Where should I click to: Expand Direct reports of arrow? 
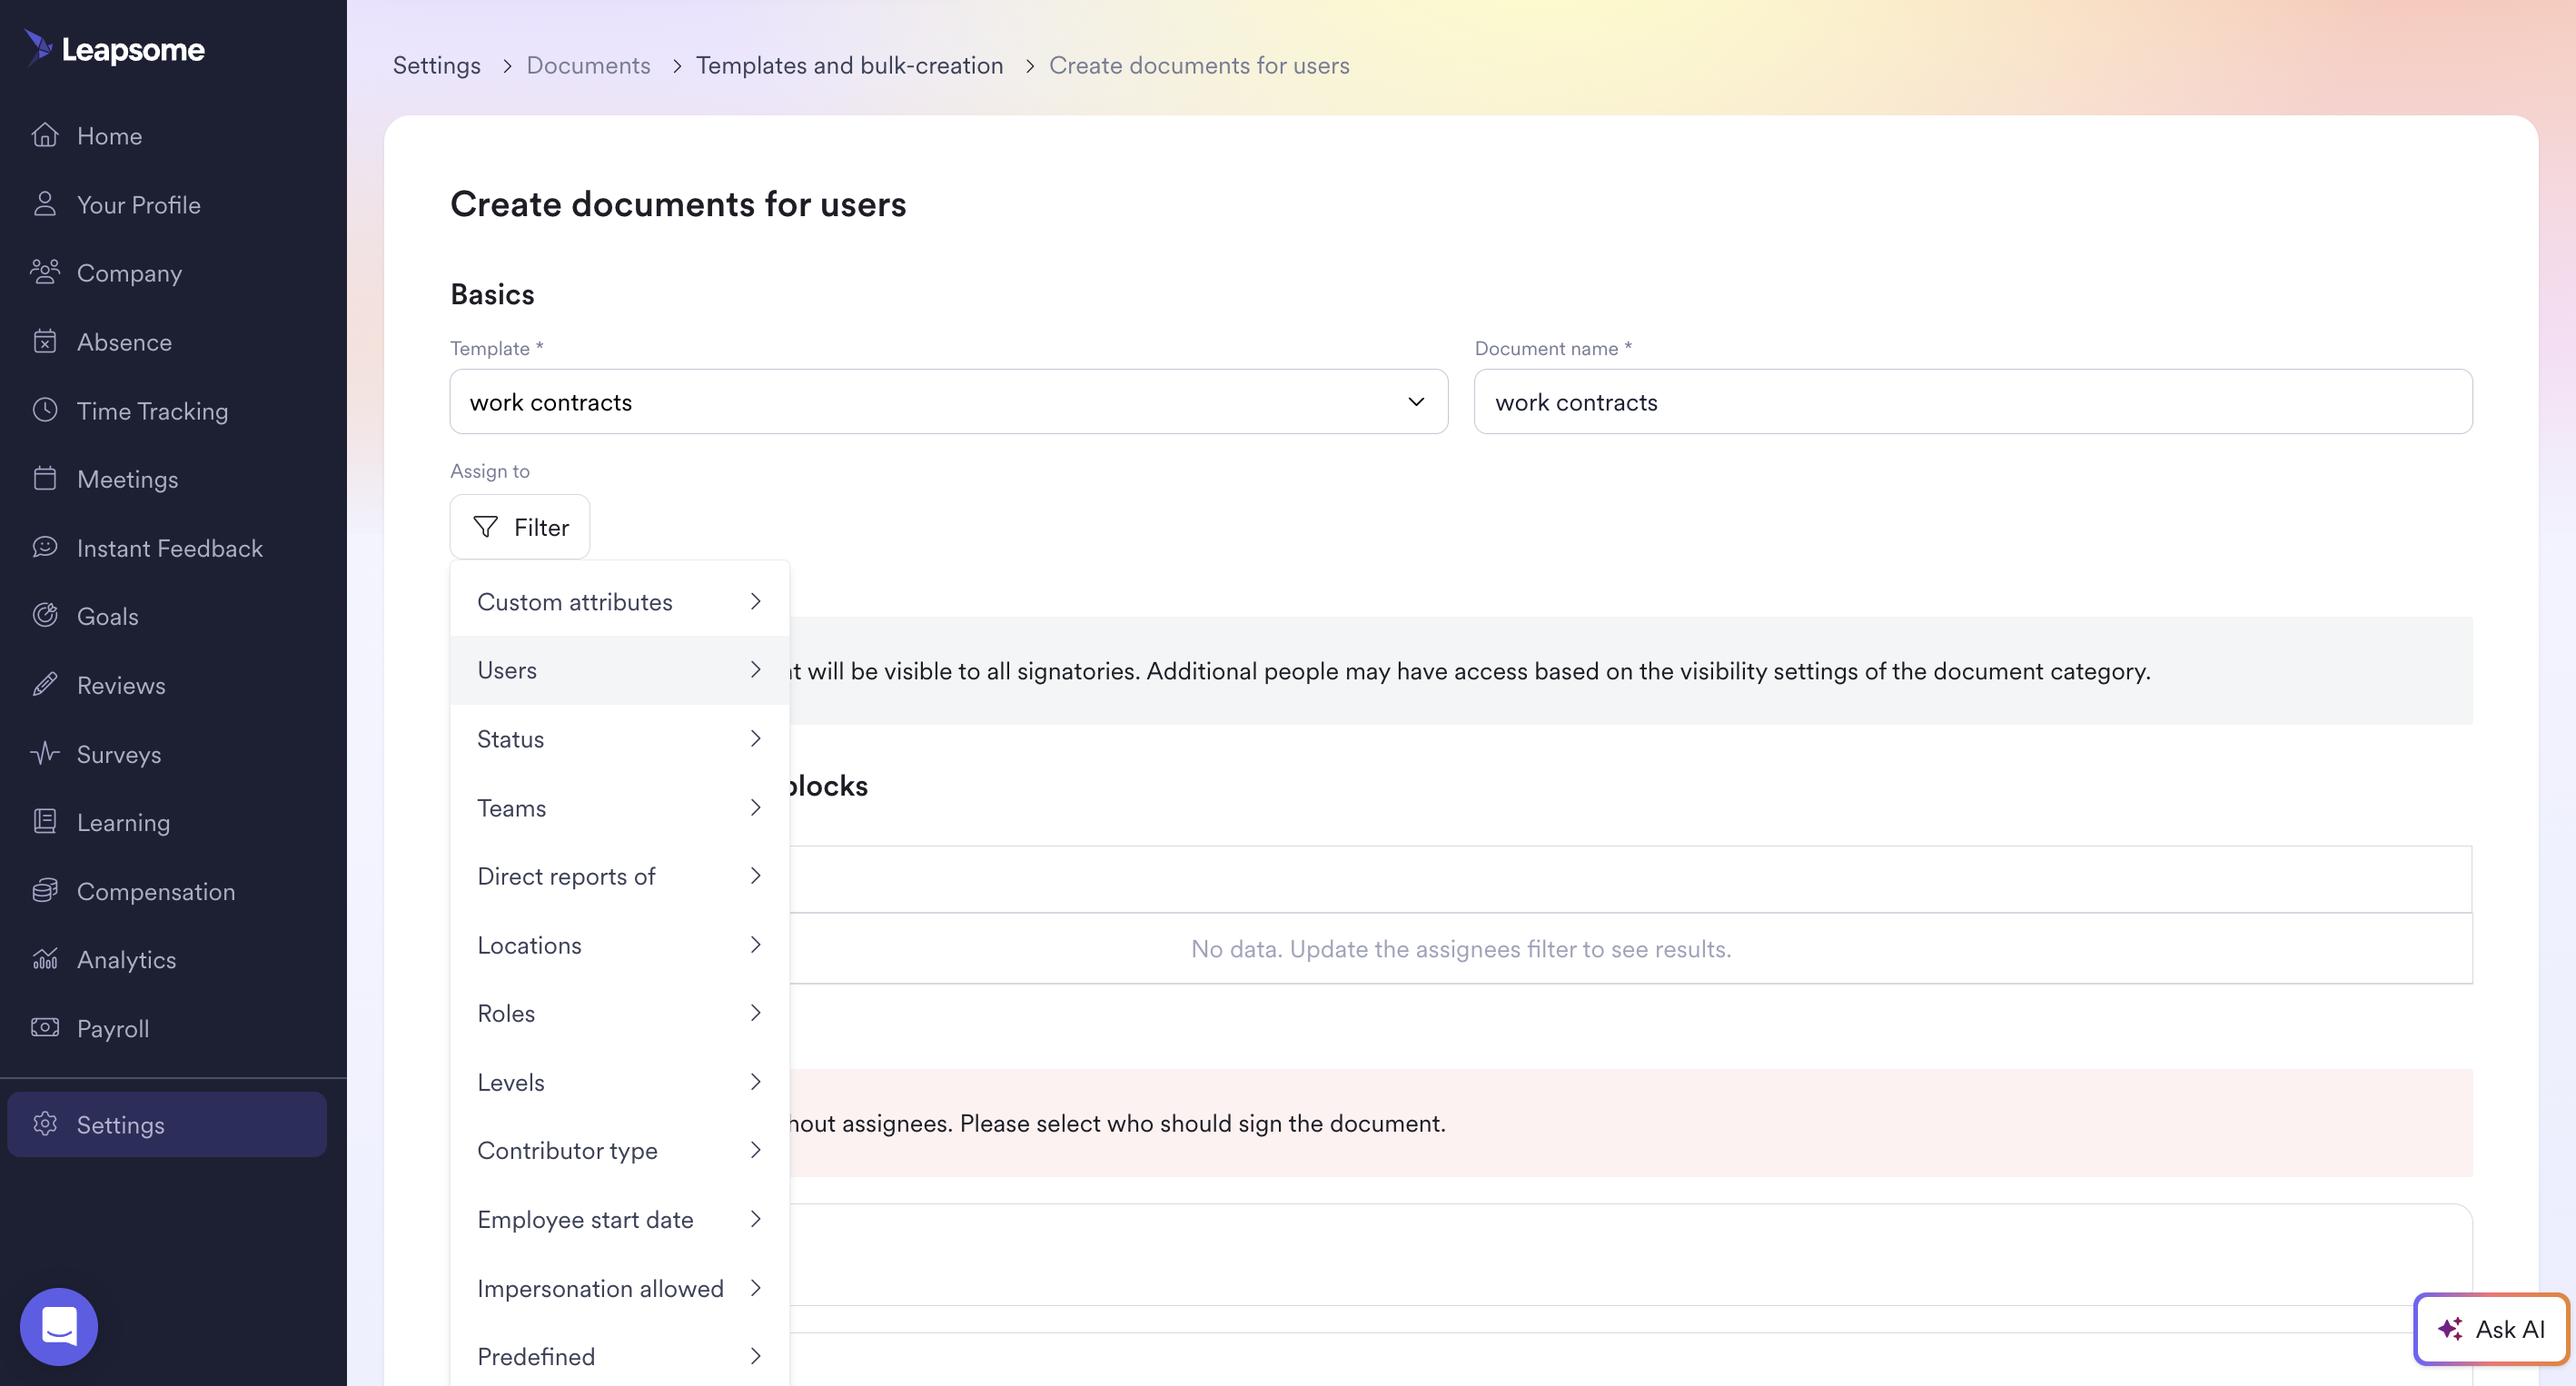click(x=756, y=875)
